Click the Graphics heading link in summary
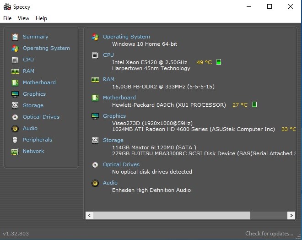 click(114, 116)
